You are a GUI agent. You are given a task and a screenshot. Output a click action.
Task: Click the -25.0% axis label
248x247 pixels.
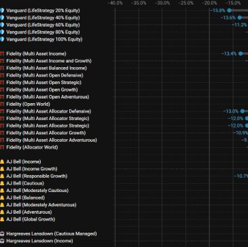point(186,3)
